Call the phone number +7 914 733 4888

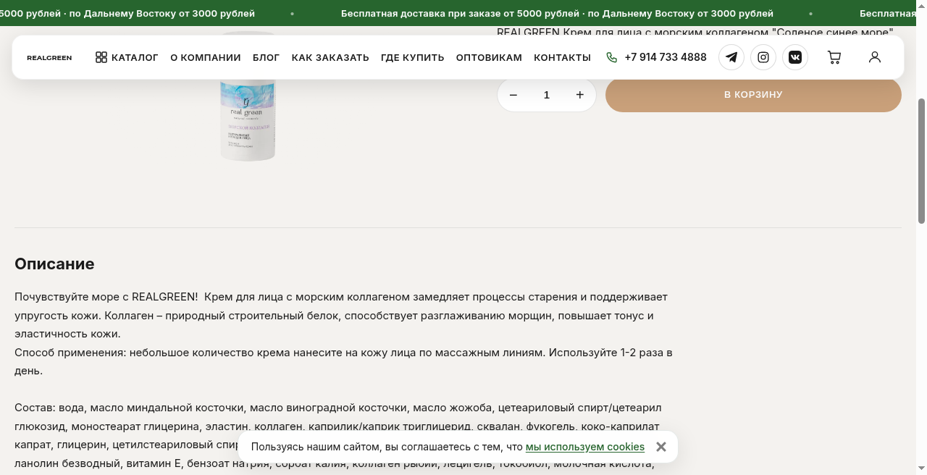[656, 57]
